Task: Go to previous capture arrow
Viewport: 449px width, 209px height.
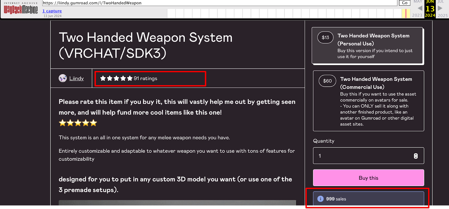Action: coord(420,8)
